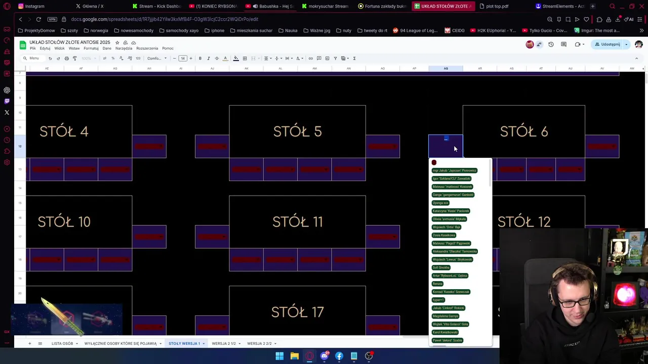
Task: Select the dark red chip in dropdown
Action: [x=434, y=162]
